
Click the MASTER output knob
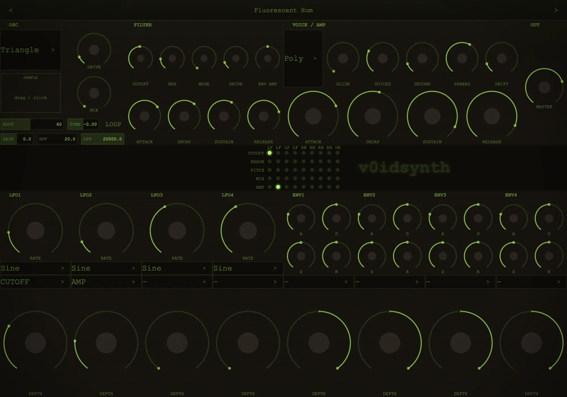(544, 87)
